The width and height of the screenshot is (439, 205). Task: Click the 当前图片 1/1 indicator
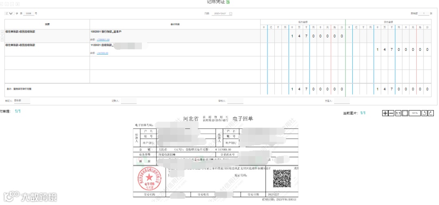tap(363, 113)
